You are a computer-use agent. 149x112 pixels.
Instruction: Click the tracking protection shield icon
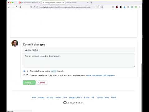(31, 7)
